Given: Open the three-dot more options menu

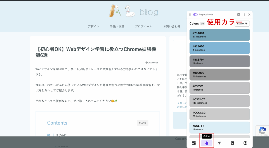Looking at the screenshot, I should coord(244,14).
